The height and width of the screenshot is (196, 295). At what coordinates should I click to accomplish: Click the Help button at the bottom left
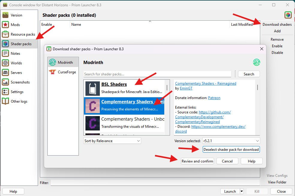(13, 191)
